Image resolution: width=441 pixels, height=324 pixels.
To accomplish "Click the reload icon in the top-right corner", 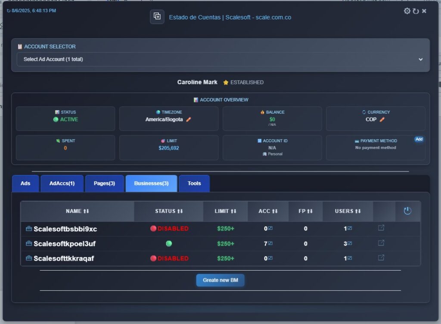I will [416, 11].
